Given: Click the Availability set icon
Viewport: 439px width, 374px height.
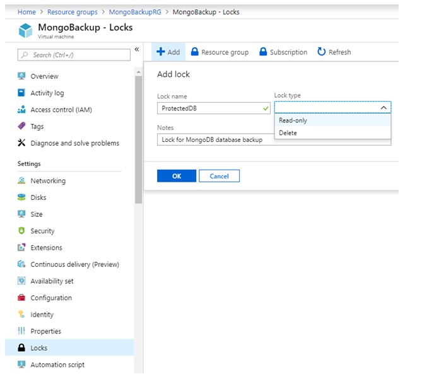Looking at the screenshot, I should (21, 281).
